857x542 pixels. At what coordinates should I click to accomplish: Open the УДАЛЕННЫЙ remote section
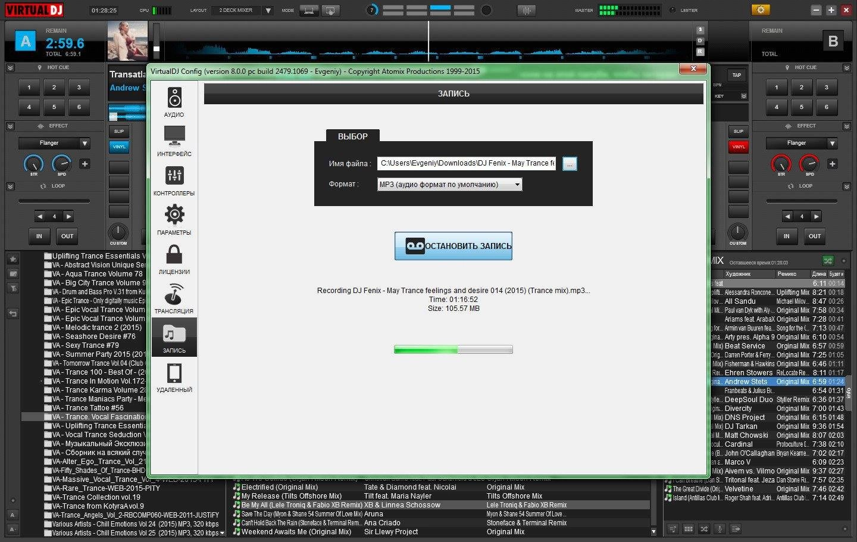pyautogui.click(x=174, y=377)
